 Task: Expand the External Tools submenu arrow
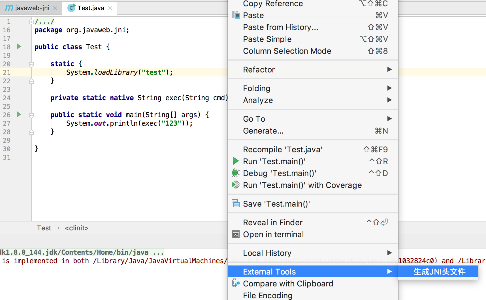(x=389, y=271)
